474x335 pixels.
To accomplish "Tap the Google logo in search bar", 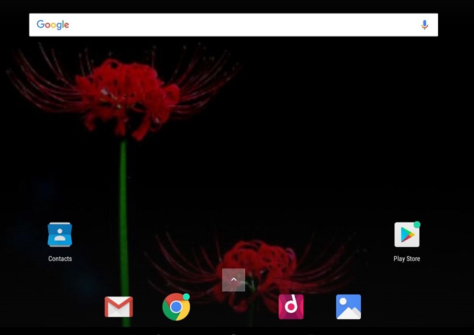I will pyautogui.click(x=53, y=25).
